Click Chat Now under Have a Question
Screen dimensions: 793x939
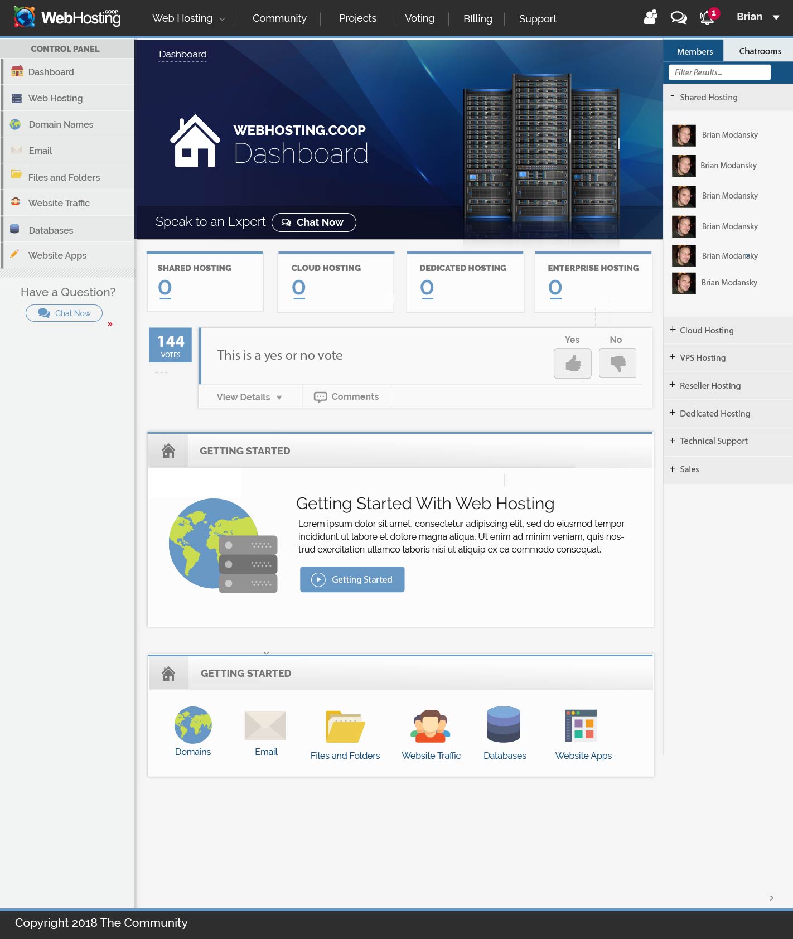(x=64, y=313)
